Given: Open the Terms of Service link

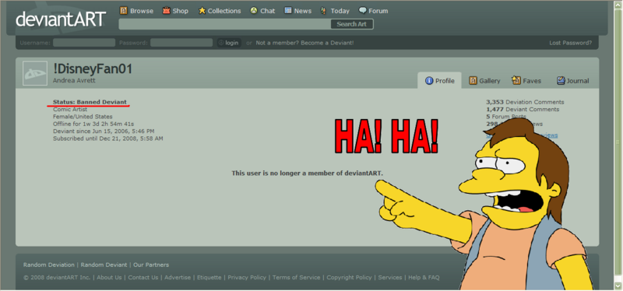Looking at the screenshot, I should tap(297, 278).
